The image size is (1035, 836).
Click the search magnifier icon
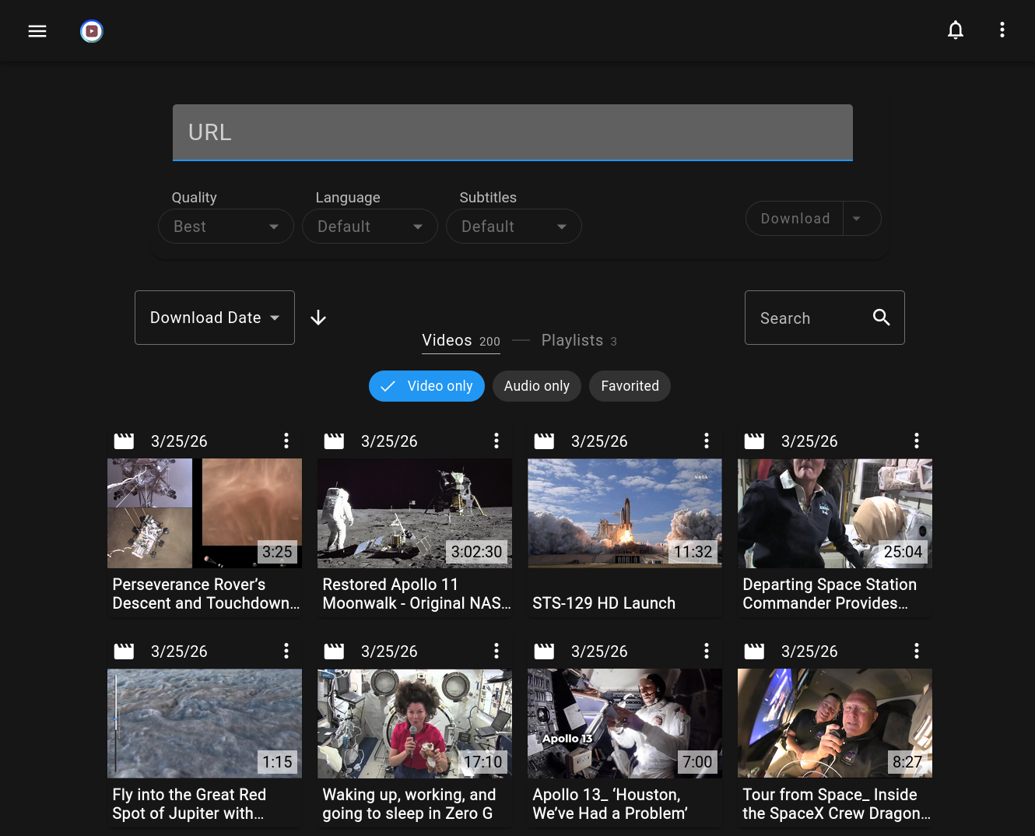881,317
